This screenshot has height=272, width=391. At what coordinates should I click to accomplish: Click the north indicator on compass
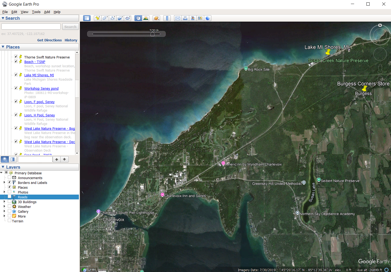[380, 25]
